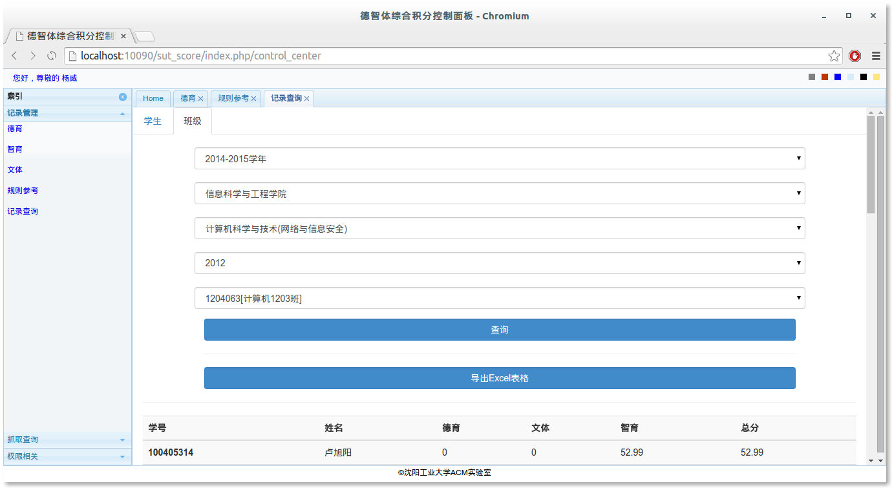Screen dimensions: 892x488
Task: Open the Chromium hamburger menu
Action: pyautogui.click(x=876, y=56)
